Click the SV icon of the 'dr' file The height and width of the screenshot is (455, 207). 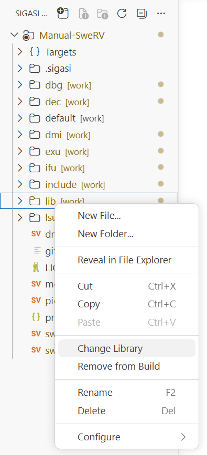pos(36,234)
